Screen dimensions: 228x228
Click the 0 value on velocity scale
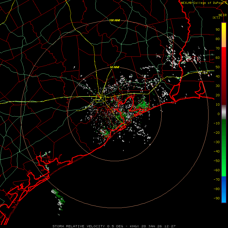pyautogui.click(x=219, y=114)
